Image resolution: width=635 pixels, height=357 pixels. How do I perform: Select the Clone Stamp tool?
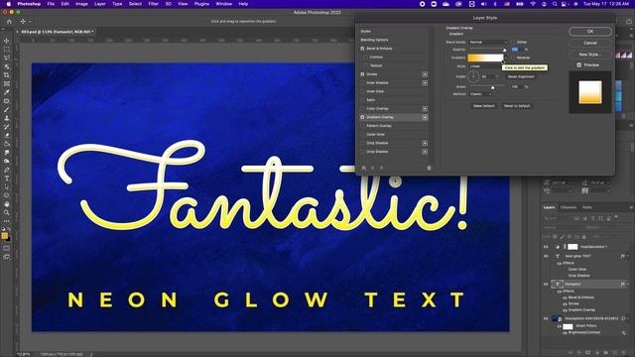tap(7, 118)
